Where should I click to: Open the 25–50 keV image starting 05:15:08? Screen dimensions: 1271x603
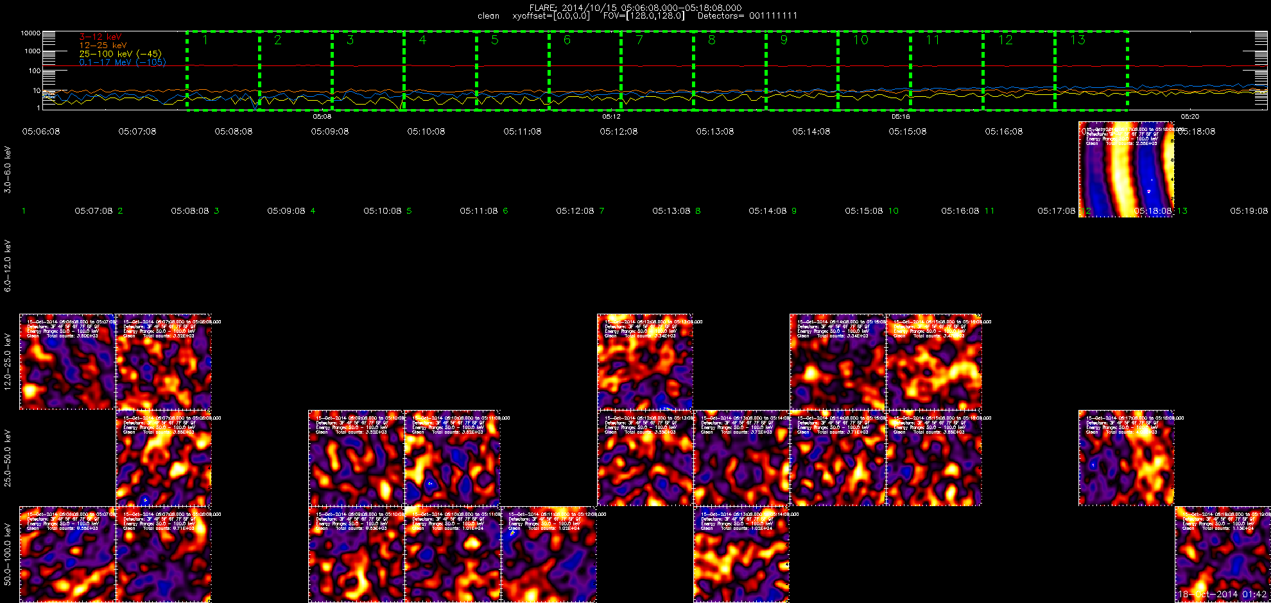tap(934, 458)
